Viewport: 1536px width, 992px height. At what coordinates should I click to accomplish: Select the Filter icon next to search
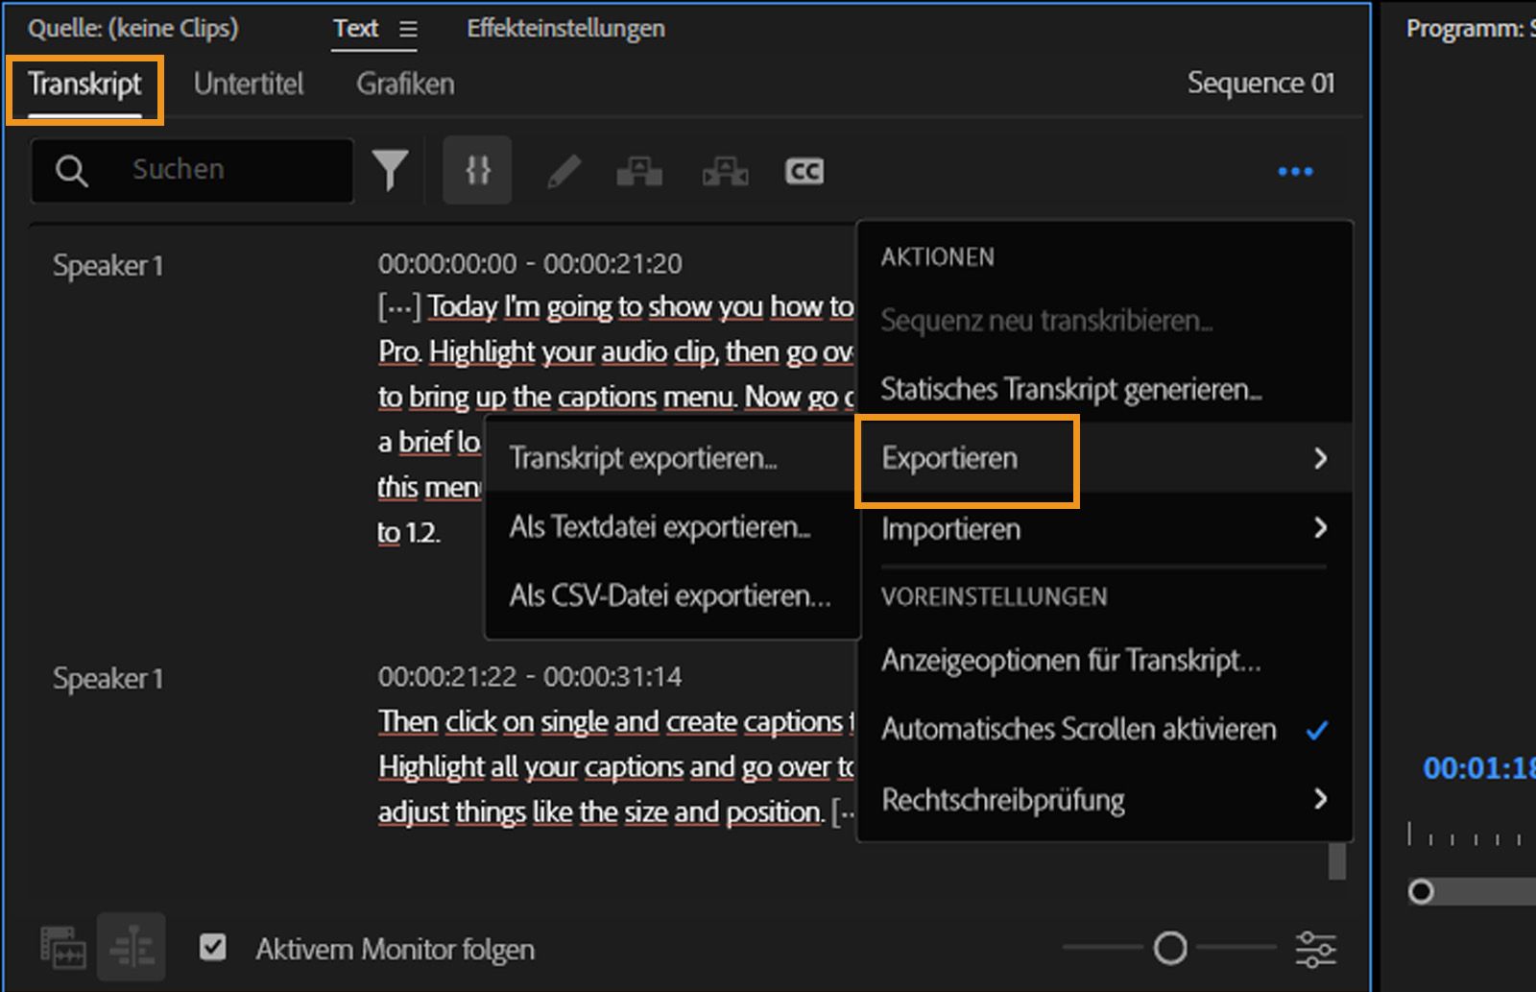point(391,170)
